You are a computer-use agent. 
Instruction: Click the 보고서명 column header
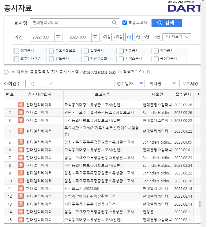pyautogui.click(x=103, y=94)
